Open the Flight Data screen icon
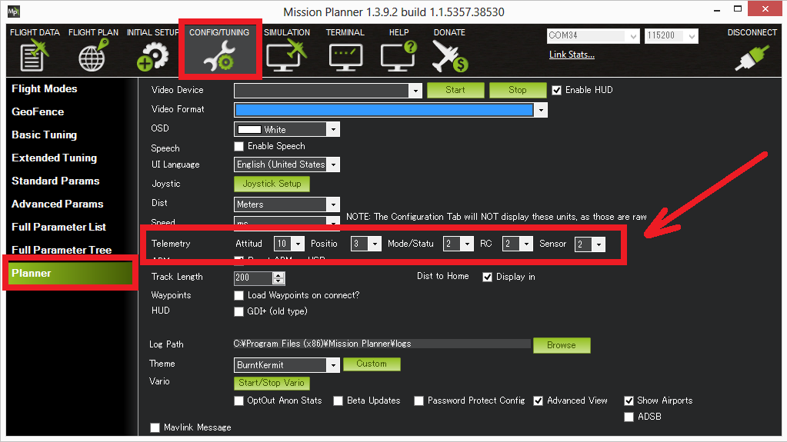Viewport: 787px width, 442px height. (x=35, y=55)
